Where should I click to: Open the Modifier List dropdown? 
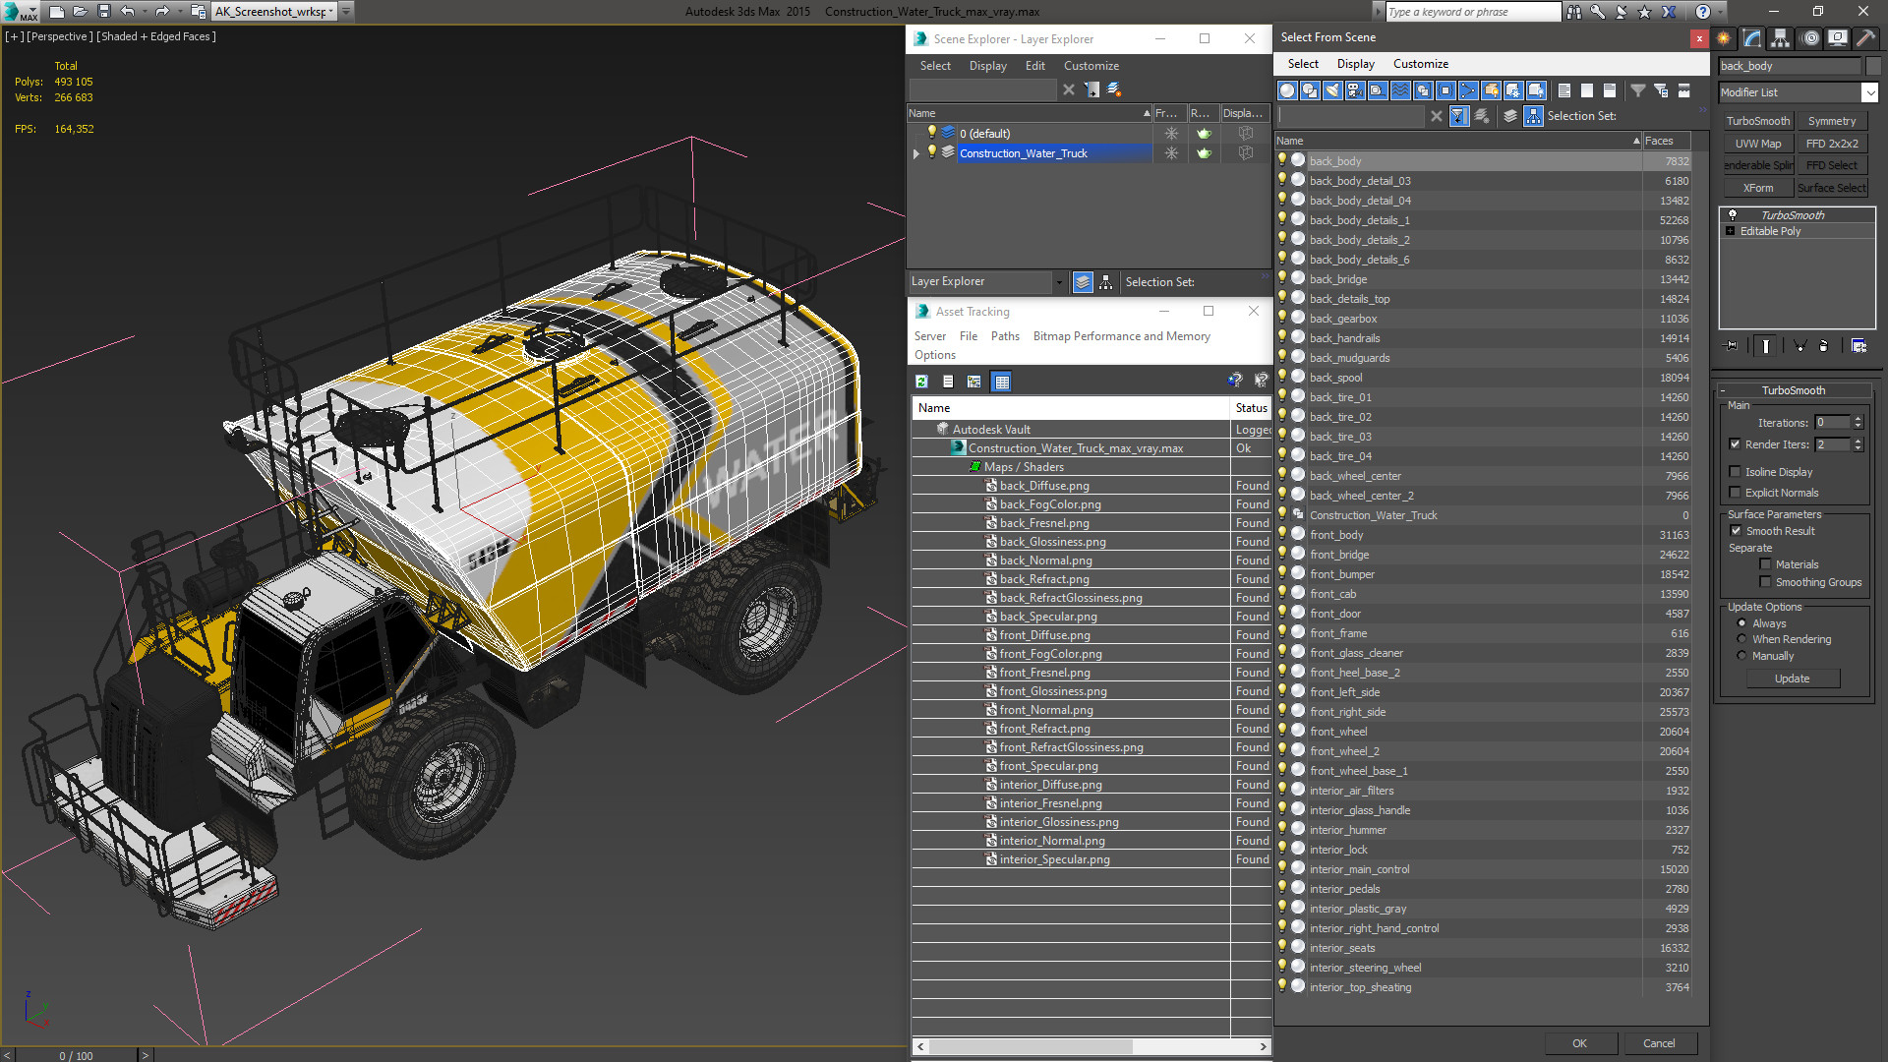(x=1869, y=92)
